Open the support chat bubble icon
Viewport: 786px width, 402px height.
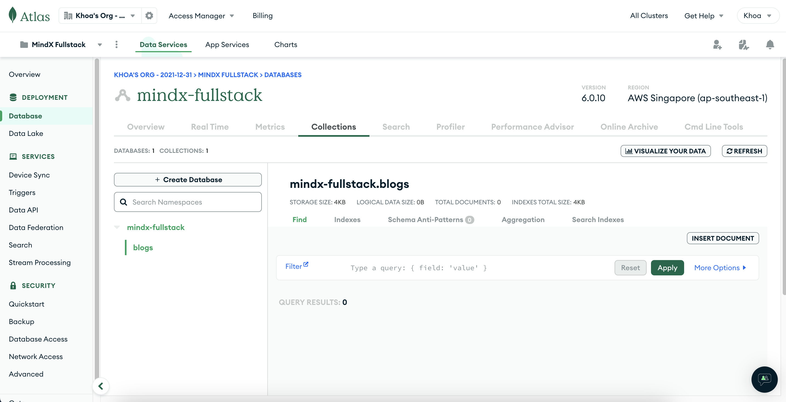tap(764, 379)
